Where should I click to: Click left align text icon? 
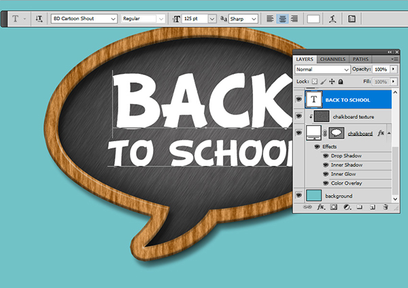point(271,20)
